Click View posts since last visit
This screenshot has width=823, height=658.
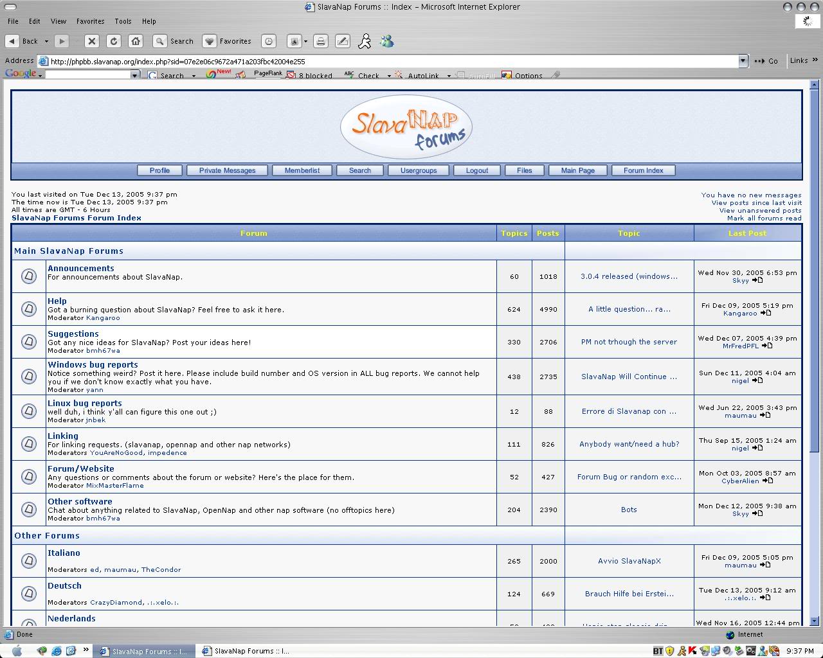point(756,202)
